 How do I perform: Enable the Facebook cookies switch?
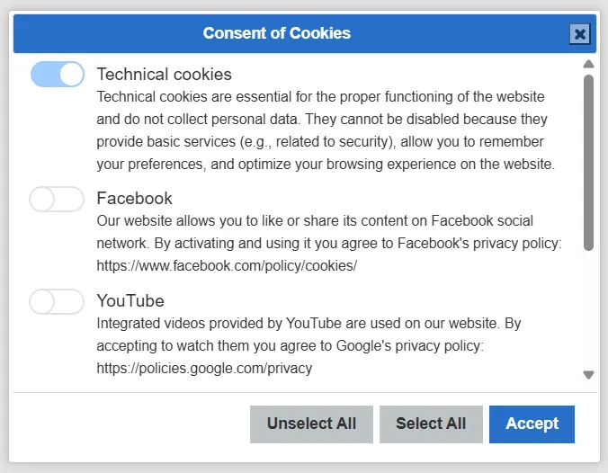click(x=56, y=199)
